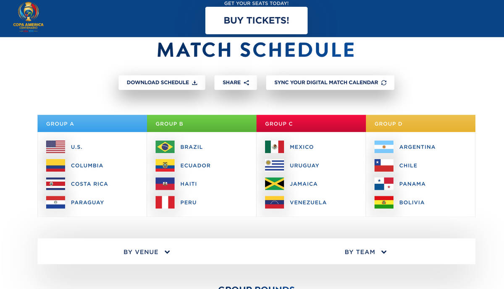Select the U.S. flag icon
Screen dimensions: 504x289
point(55,147)
